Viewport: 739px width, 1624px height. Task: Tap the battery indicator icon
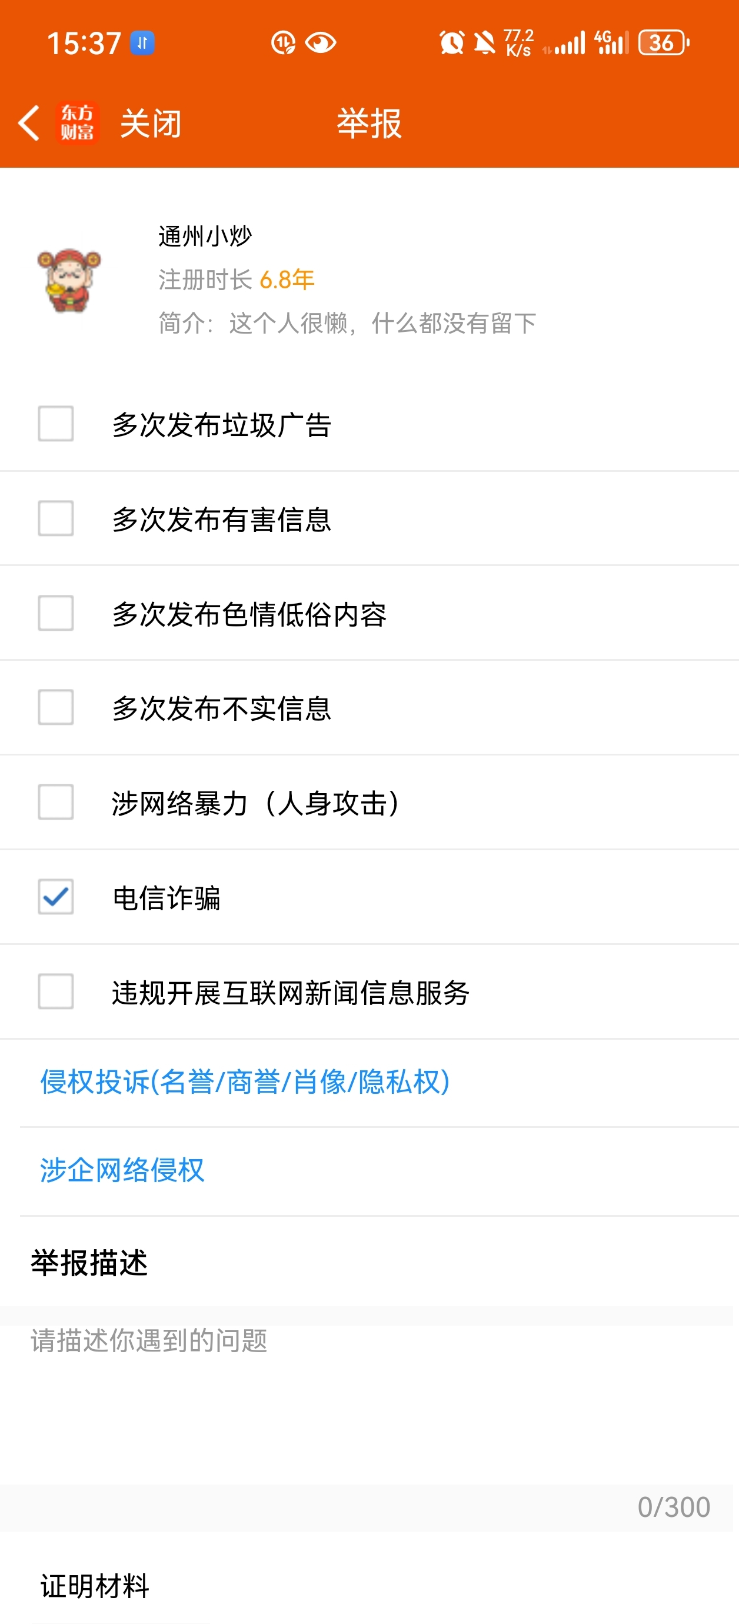pyautogui.click(x=664, y=43)
